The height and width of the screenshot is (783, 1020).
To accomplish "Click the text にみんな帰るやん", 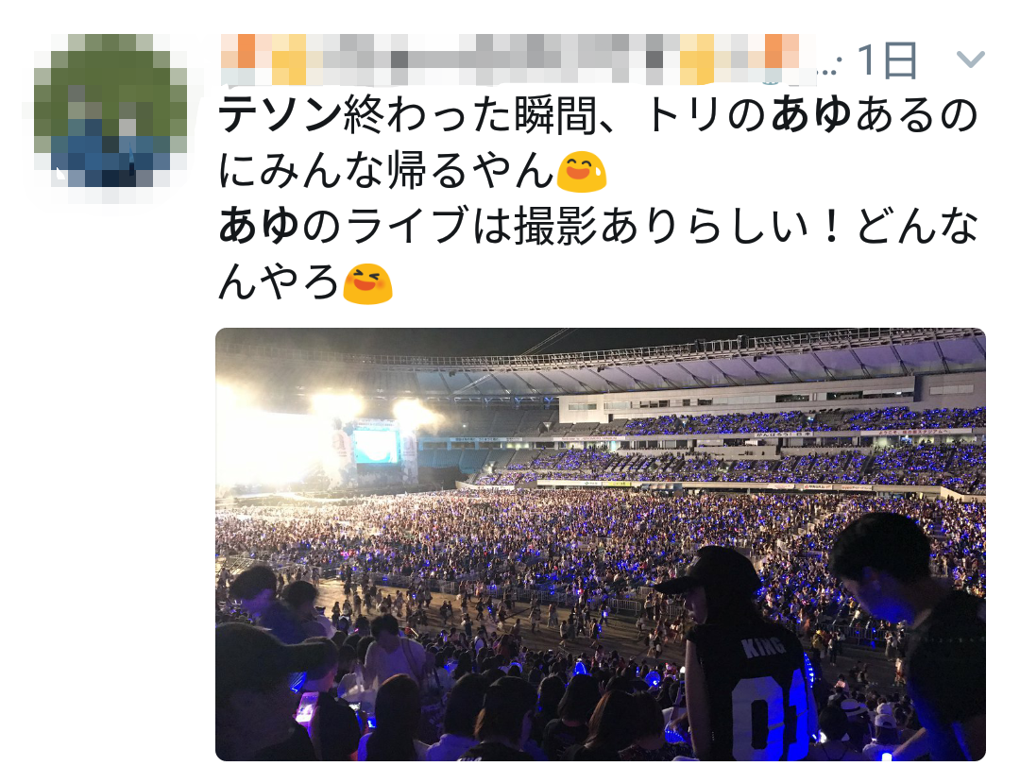I will point(386,171).
